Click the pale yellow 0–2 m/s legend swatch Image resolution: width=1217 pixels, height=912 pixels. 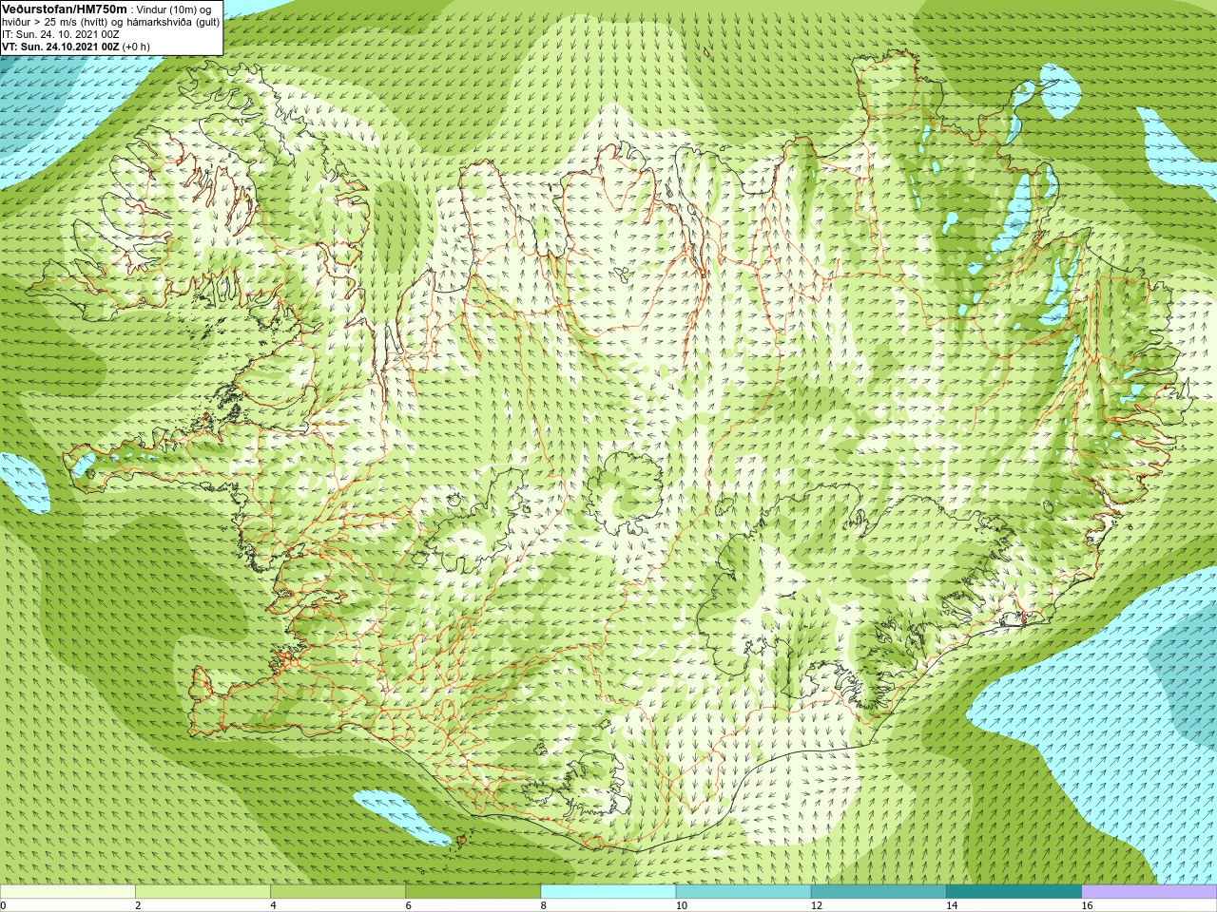coord(68,892)
